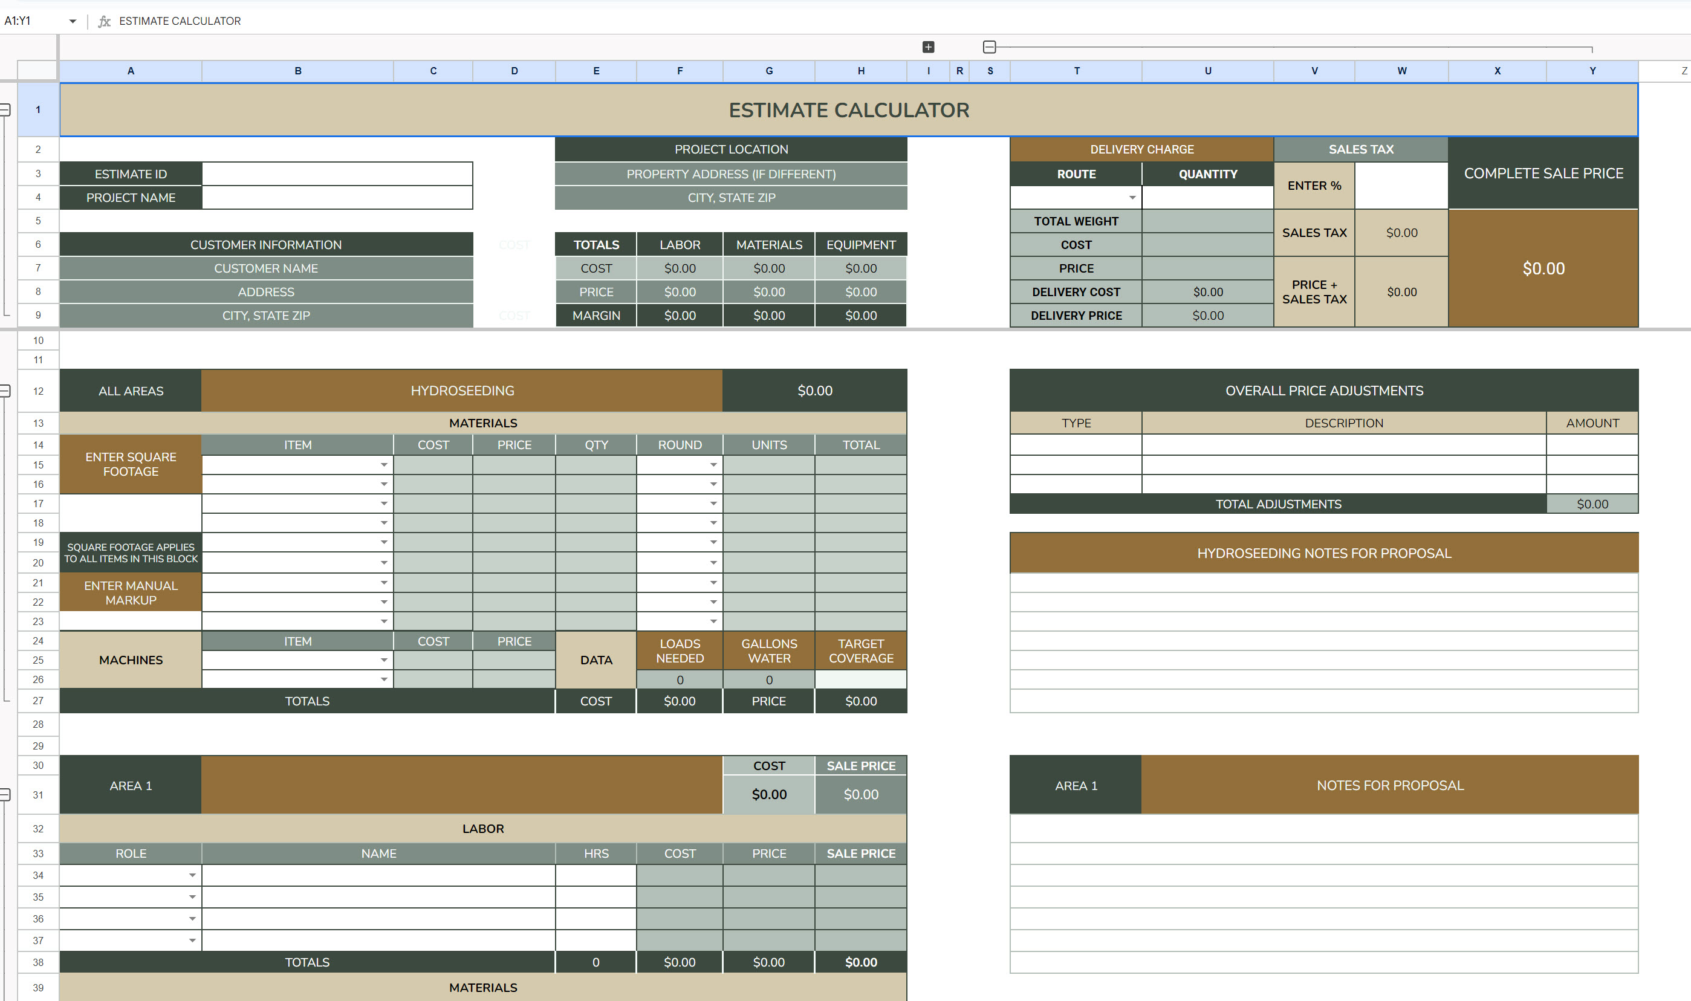Collapse the row group at row 1
This screenshot has width=1691, height=1001.
pyautogui.click(x=5, y=109)
